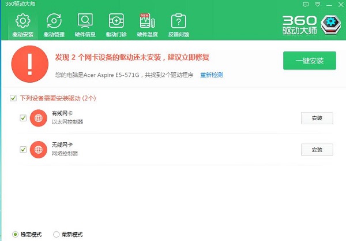Select the 稳定模式 radio button

click(x=14, y=234)
